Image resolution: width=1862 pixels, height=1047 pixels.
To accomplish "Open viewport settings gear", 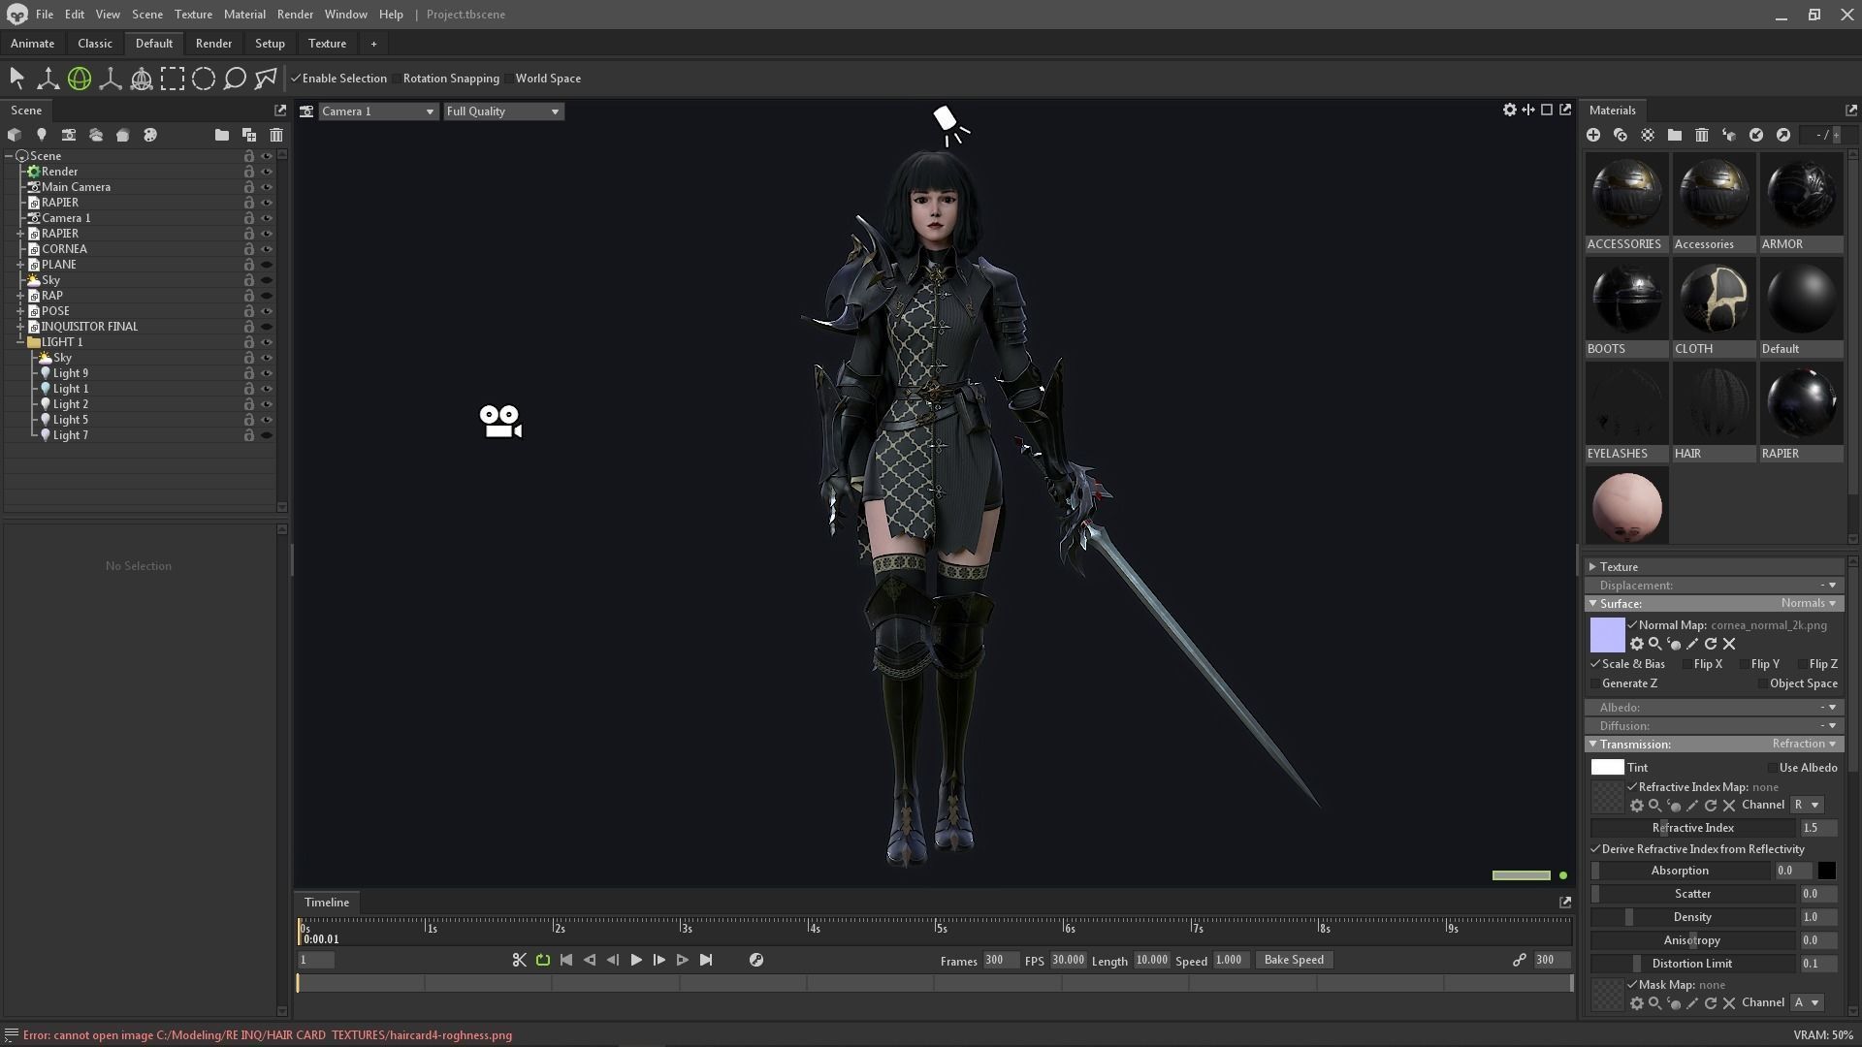I will pyautogui.click(x=1510, y=110).
